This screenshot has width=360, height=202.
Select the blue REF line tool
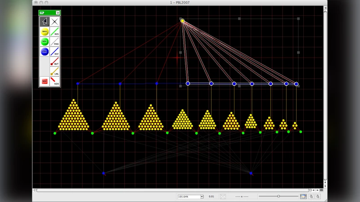tap(55, 52)
